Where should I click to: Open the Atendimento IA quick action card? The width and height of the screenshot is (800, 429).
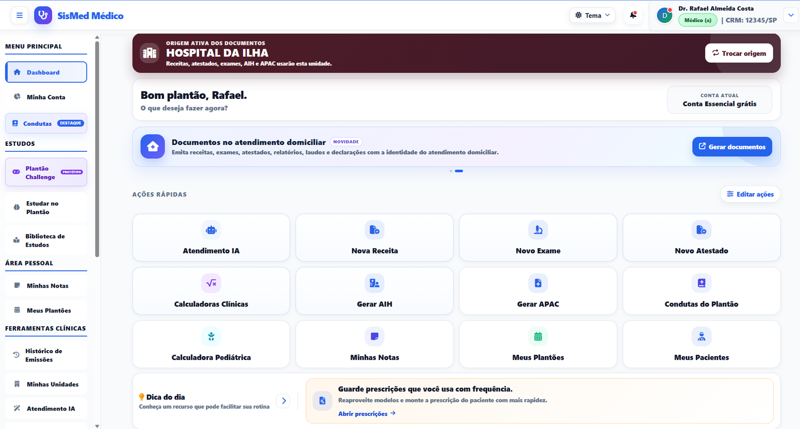click(x=211, y=238)
